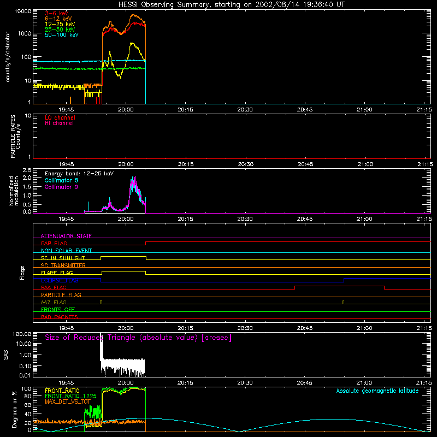
Task: Click the green '25-50 keV' legend entry
Action: (x=60, y=29)
